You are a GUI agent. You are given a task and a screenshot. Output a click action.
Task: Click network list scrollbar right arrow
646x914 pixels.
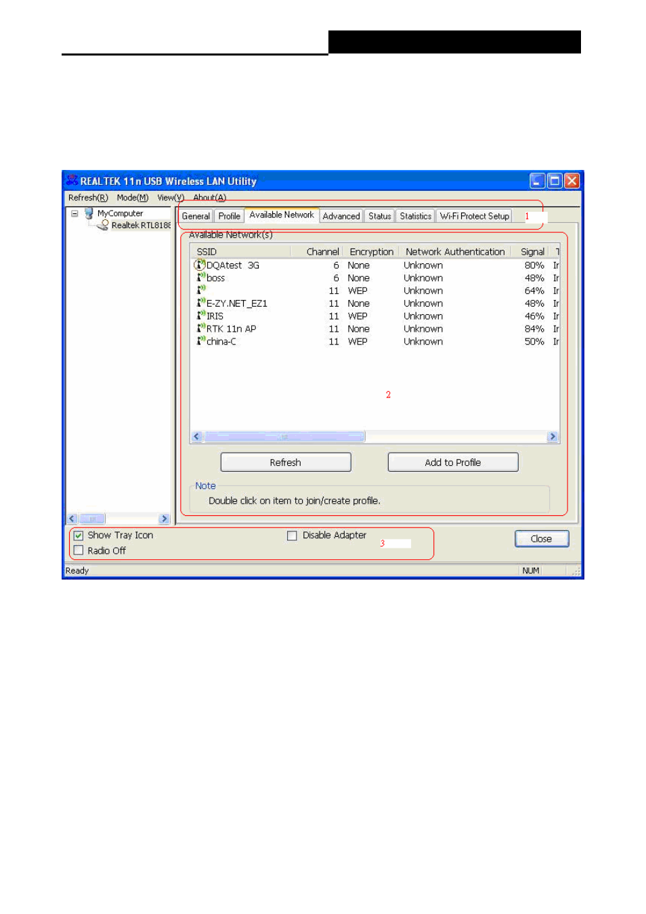click(553, 437)
